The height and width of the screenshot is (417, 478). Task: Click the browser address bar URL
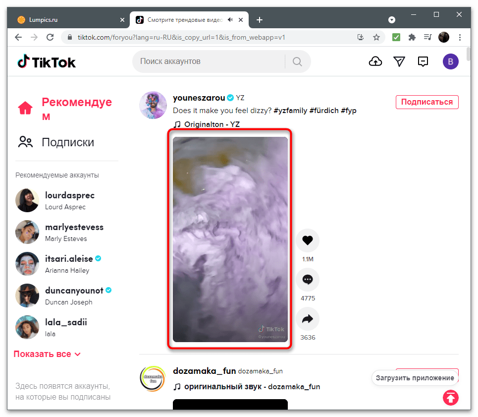tap(181, 37)
